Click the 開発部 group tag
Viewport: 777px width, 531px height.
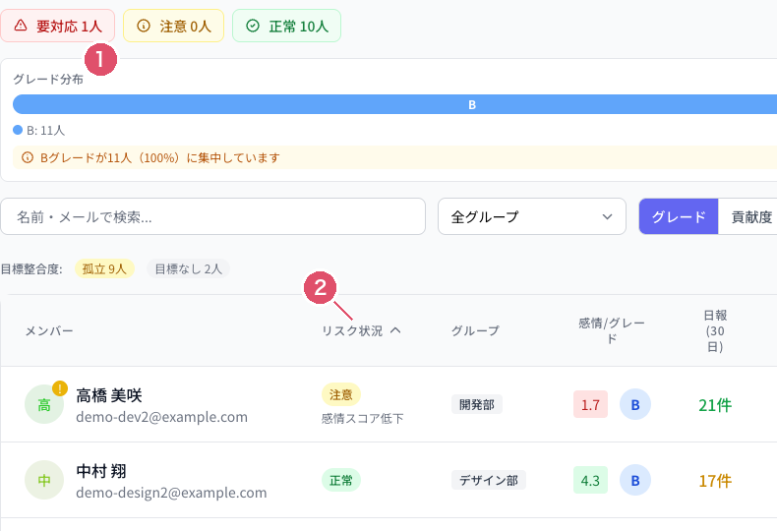477,405
